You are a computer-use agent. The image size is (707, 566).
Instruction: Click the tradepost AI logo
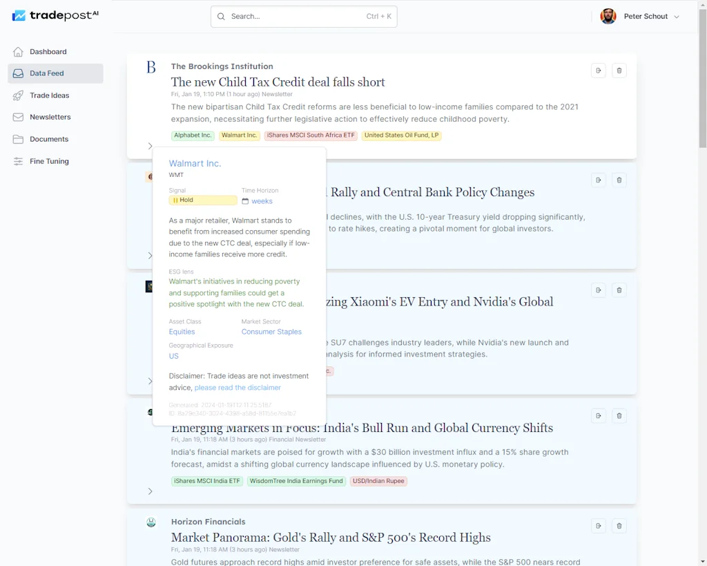pos(55,15)
